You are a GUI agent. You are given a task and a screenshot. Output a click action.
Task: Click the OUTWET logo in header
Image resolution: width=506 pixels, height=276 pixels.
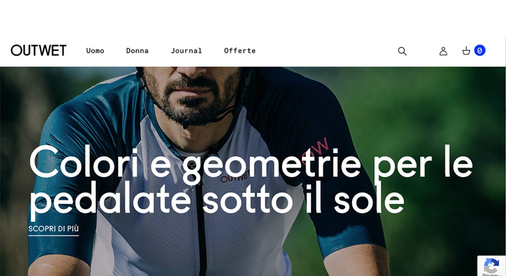[39, 51]
